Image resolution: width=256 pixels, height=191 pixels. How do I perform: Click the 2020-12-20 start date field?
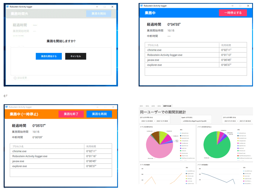click(x=147, y=121)
